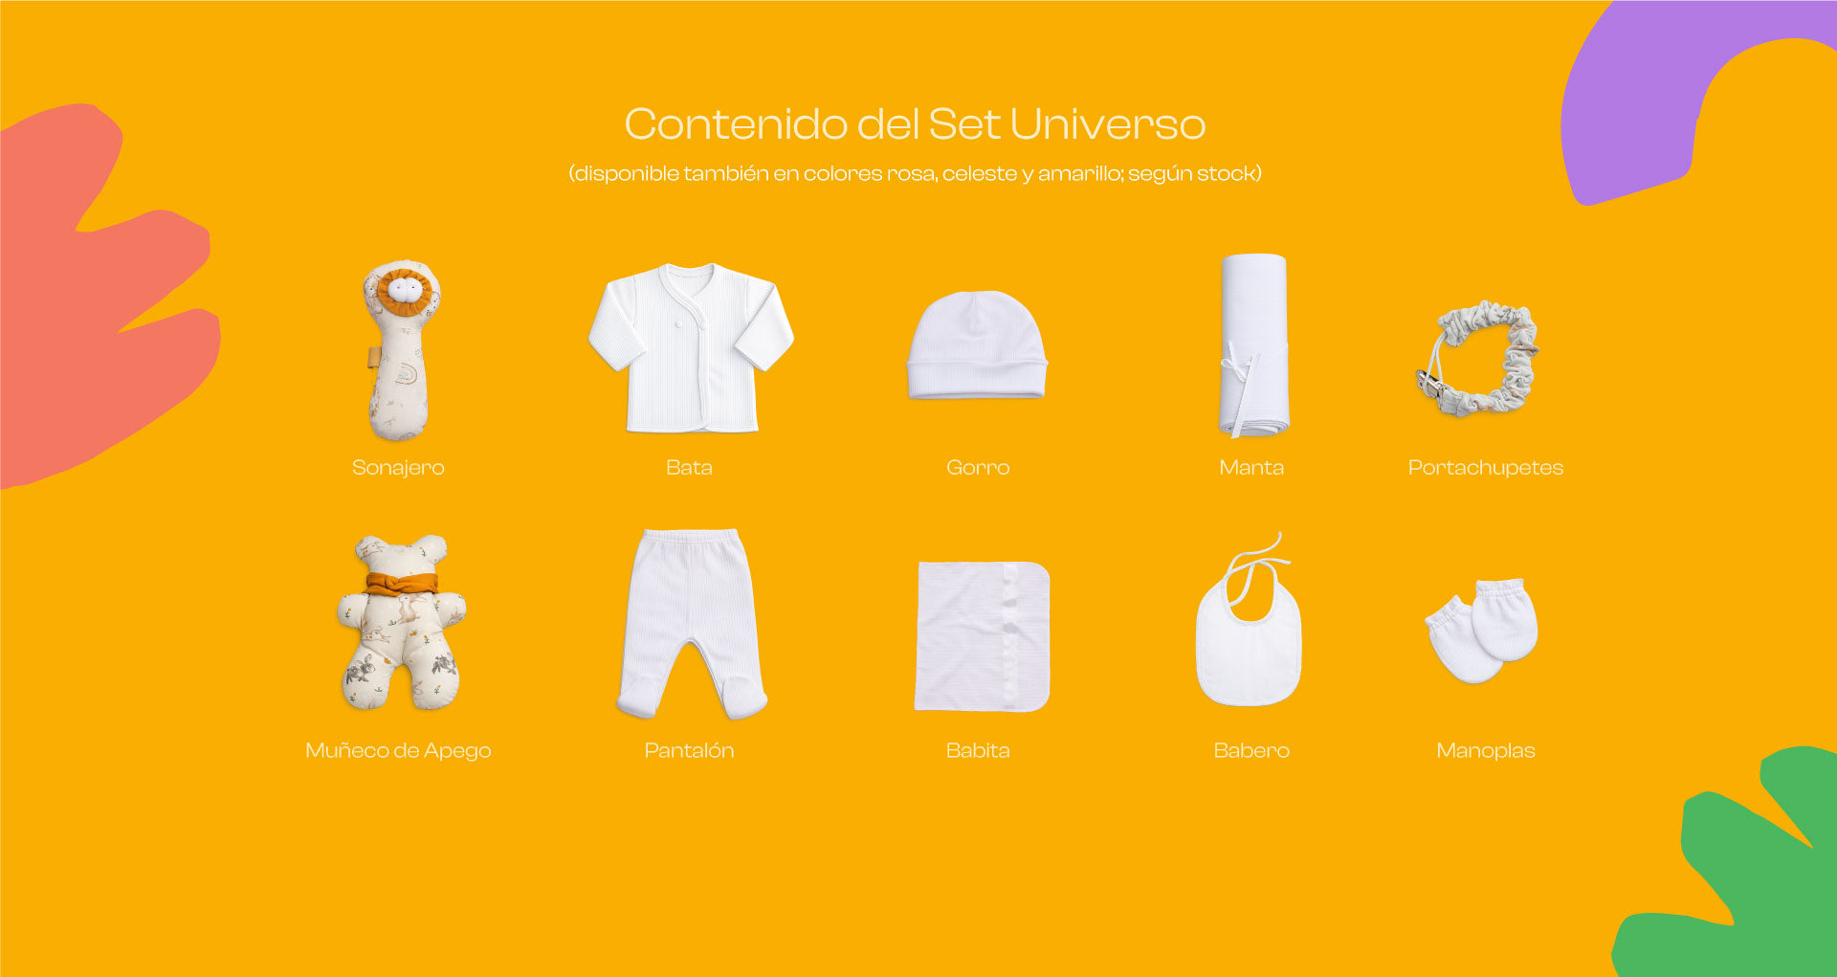Click the 'Bata' text label
Image resolution: width=1837 pixels, height=977 pixels.
(x=689, y=468)
